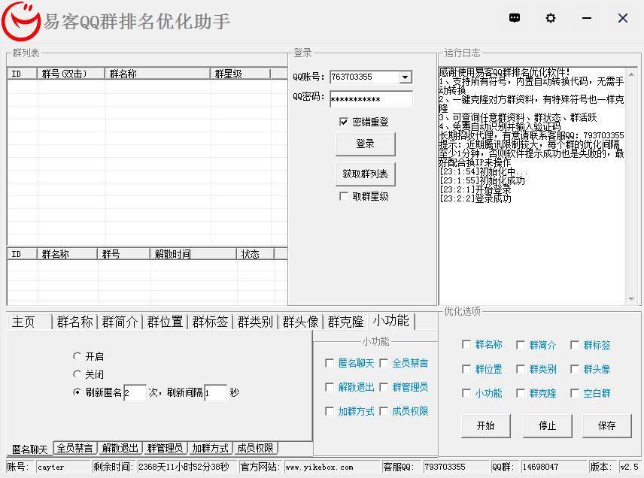Viewport: 644px width, 478px height.
Task: Check 成员权限 in 小功能 group
Action: click(384, 411)
